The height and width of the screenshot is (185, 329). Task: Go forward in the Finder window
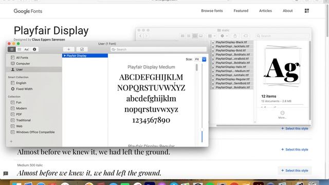(x=146, y=36)
